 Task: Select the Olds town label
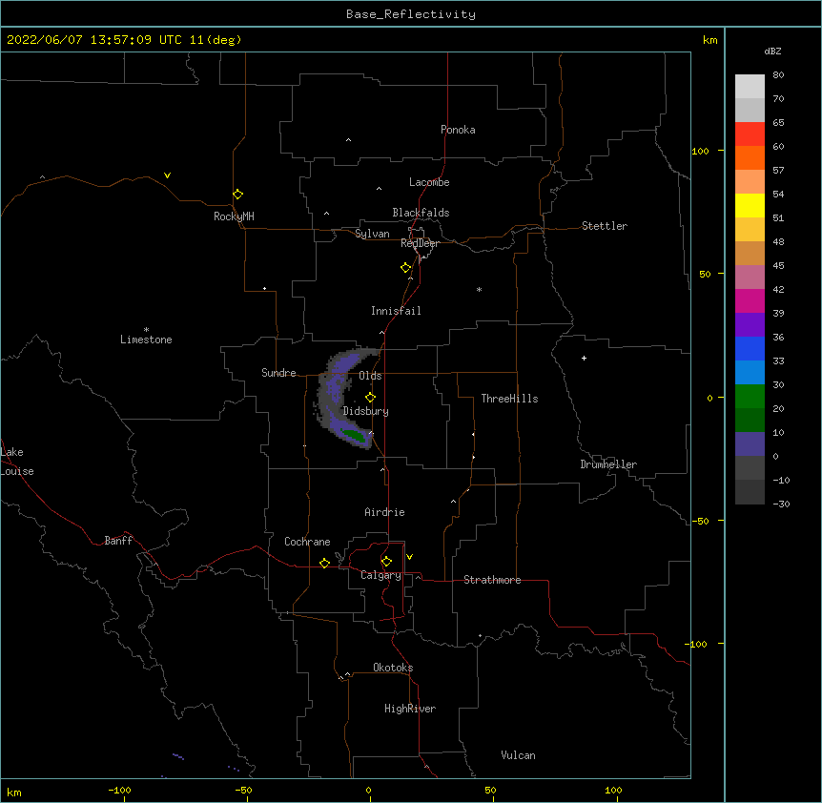(x=370, y=376)
